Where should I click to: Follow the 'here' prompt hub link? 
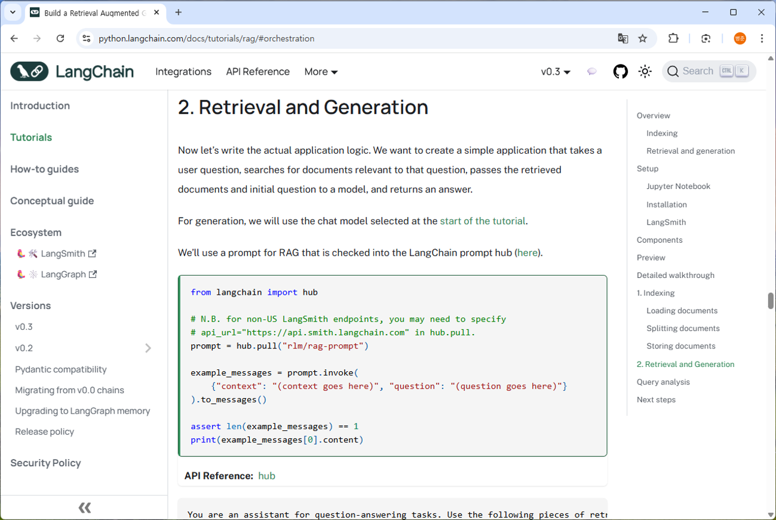pyautogui.click(x=527, y=253)
